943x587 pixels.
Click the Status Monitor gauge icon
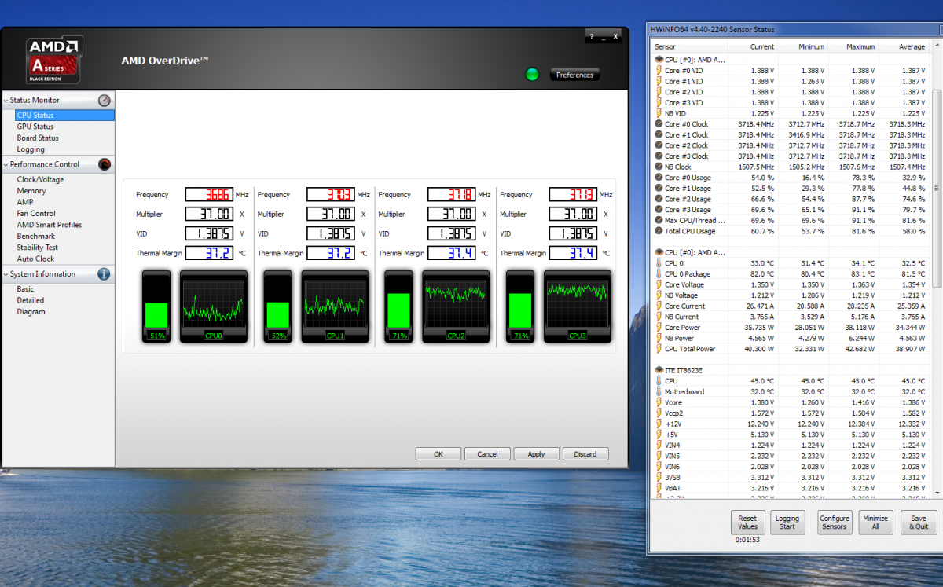pos(105,101)
